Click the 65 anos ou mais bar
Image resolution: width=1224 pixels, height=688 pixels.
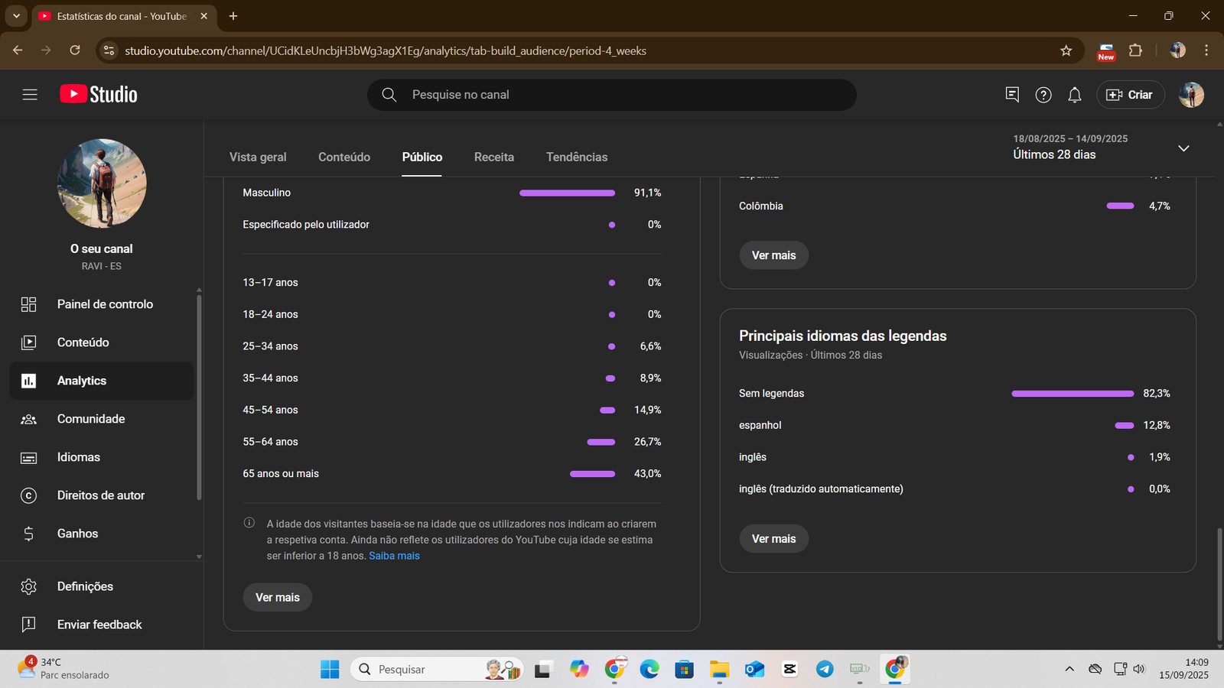(592, 474)
